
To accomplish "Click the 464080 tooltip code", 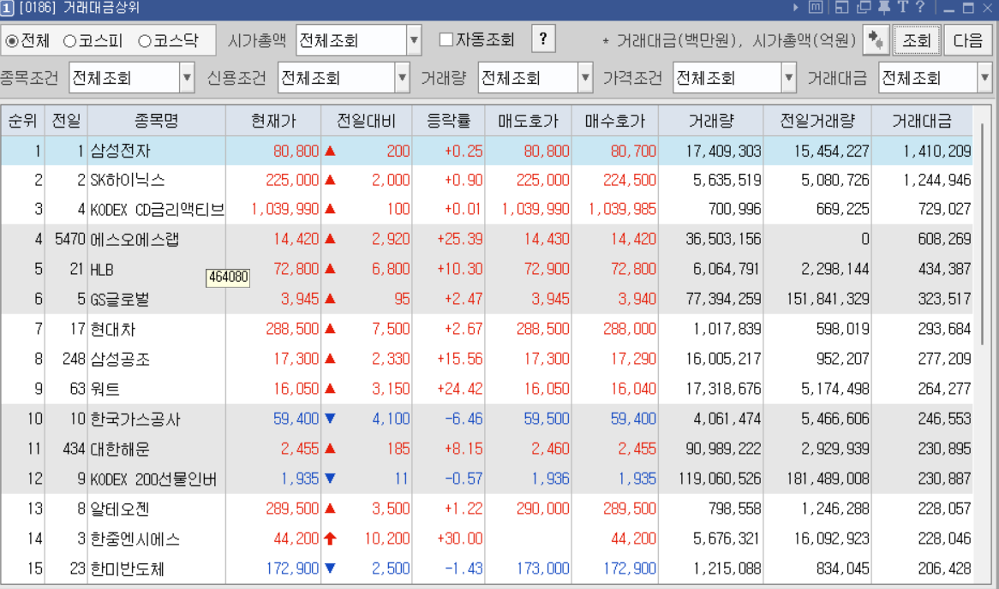I will [x=228, y=277].
